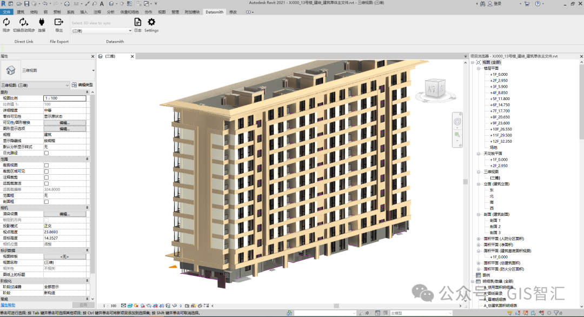Screen dimensions: 584x317
Task: Collapse the 楼层平面 tree node
Action: (478, 69)
